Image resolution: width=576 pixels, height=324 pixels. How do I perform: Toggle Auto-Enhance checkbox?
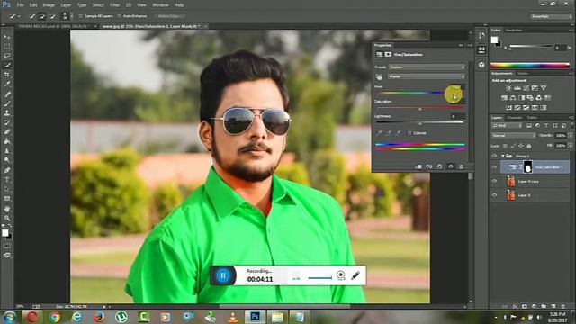click(120, 16)
